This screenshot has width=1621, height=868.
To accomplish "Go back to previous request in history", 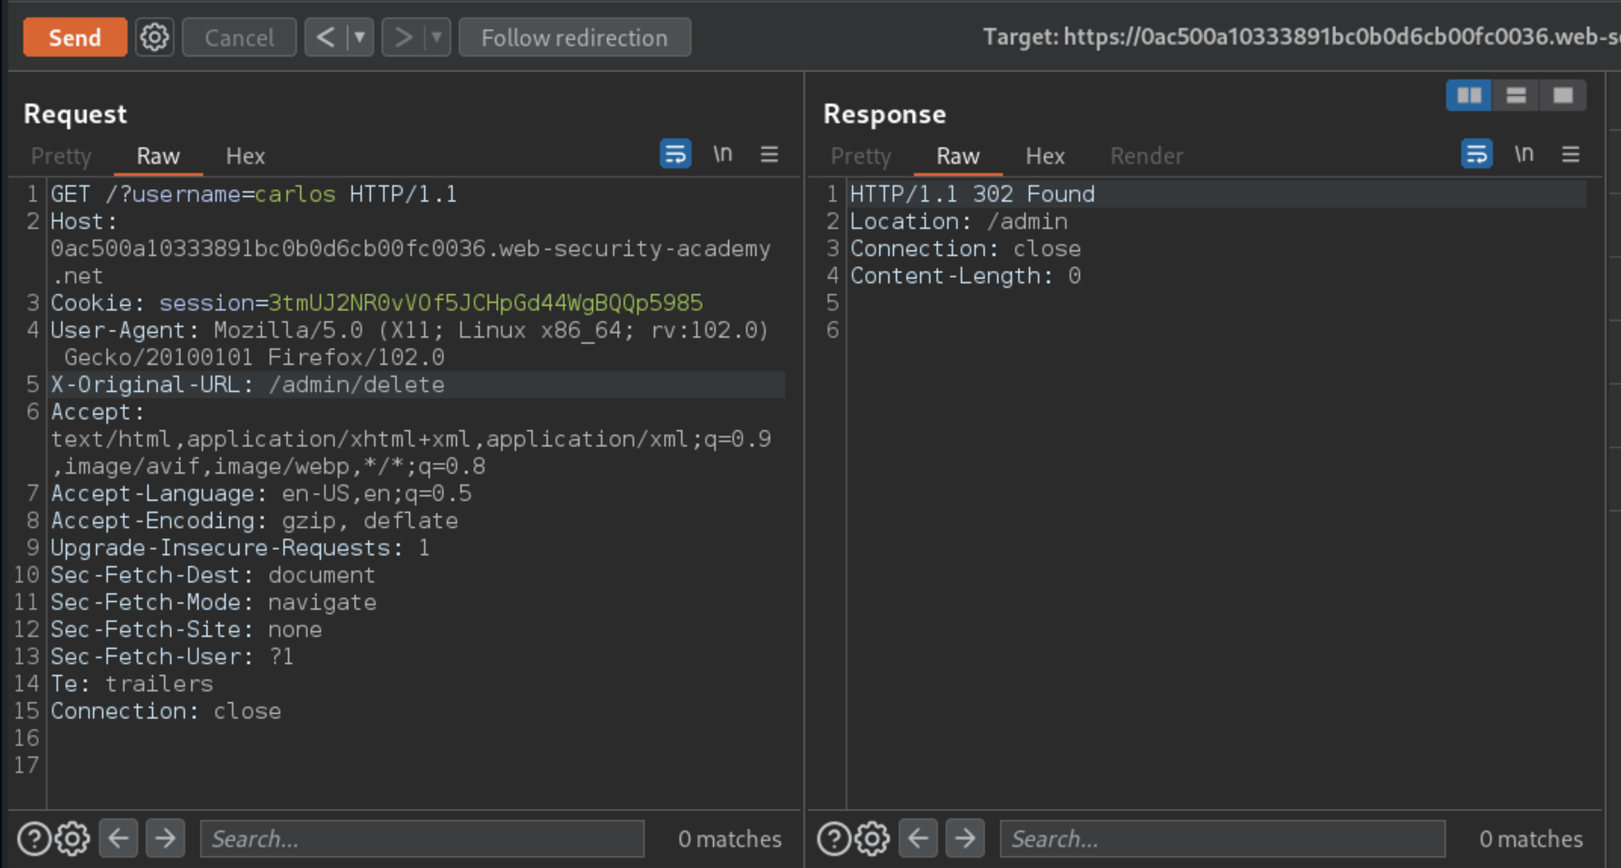I will tap(325, 38).
